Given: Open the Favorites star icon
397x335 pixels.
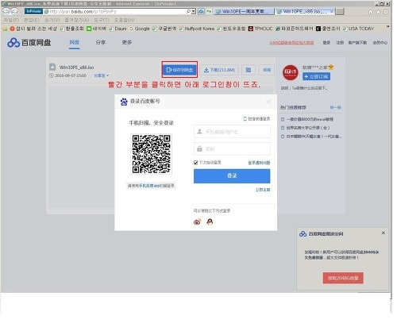Looking at the screenshot, I should [378, 12].
